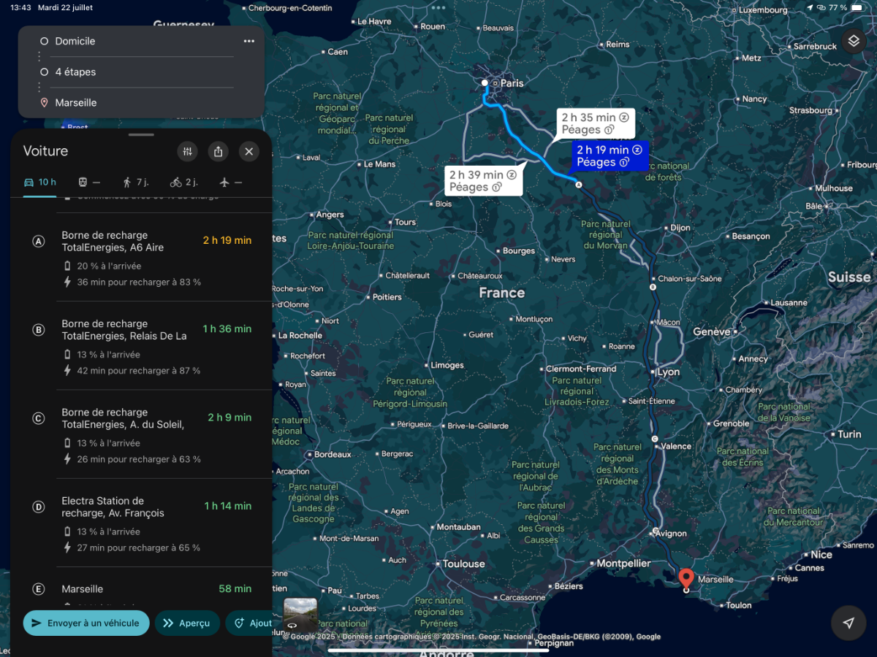Center the map with the location arrow button
The image size is (877, 657).
pos(848,623)
